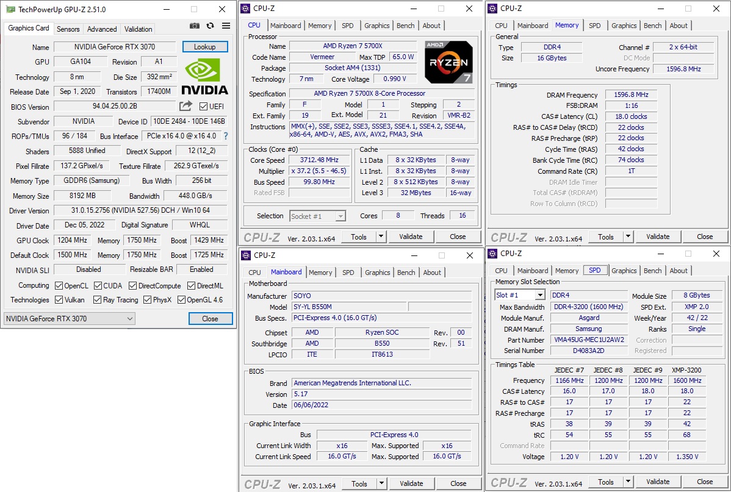Click the GPU-Z title bar app icon

[x=10, y=9]
